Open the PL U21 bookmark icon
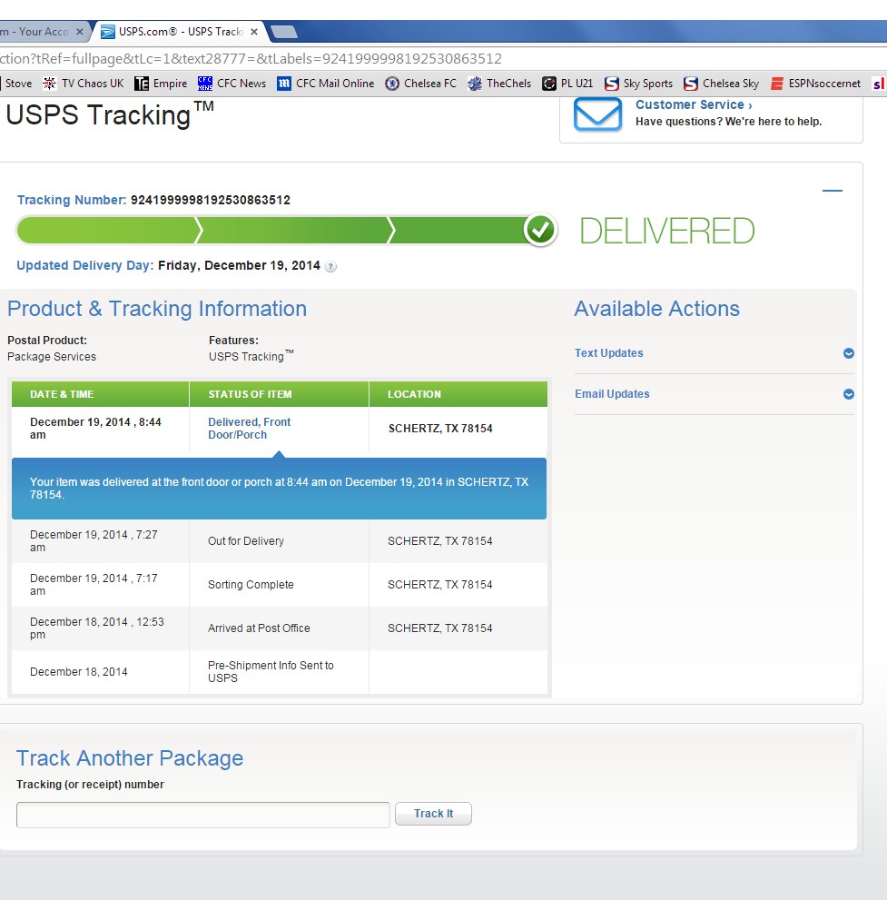 pos(549,84)
